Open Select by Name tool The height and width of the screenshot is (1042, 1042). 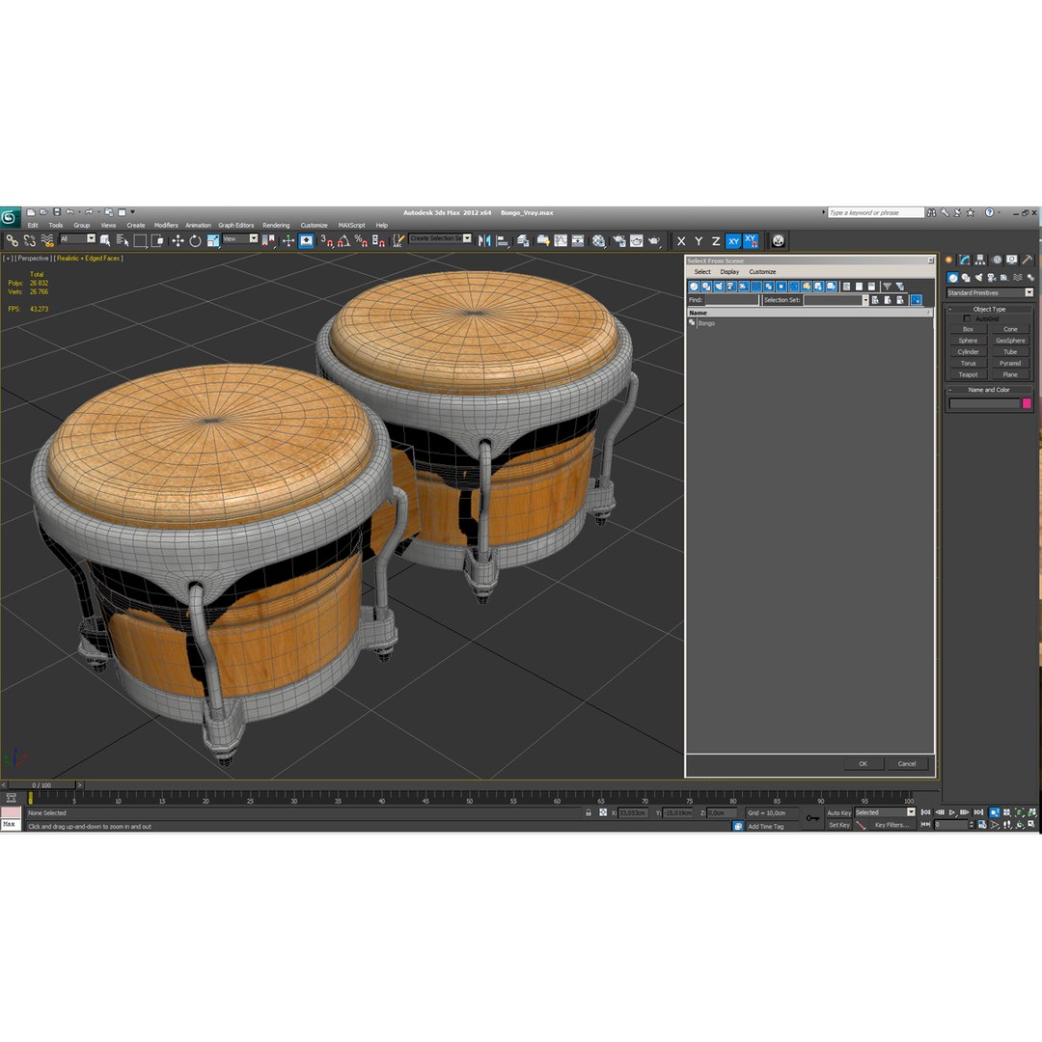pyautogui.click(x=123, y=240)
